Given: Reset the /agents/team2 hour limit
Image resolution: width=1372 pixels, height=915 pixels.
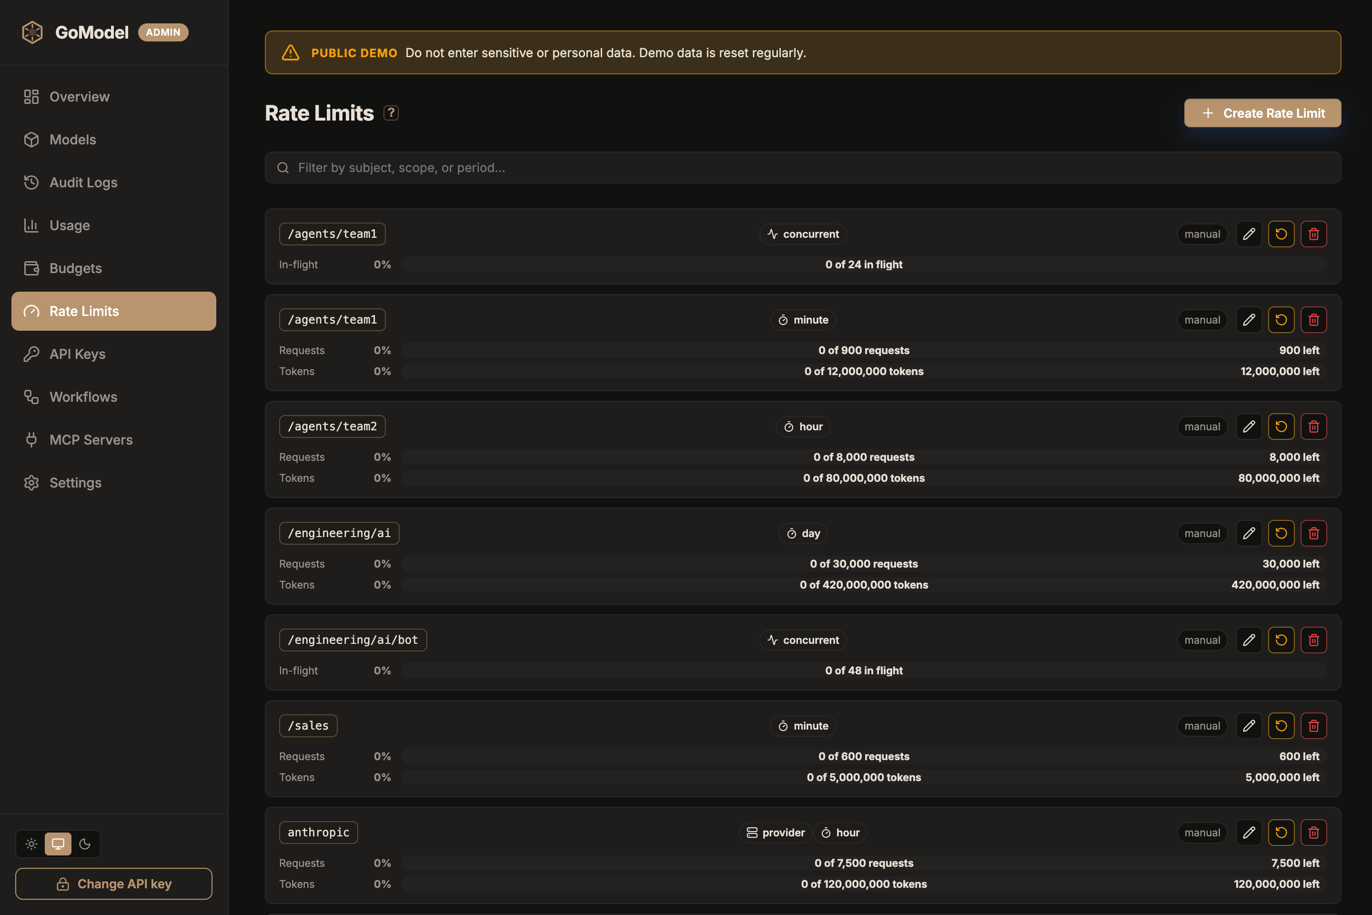Looking at the screenshot, I should click(1281, 427).
